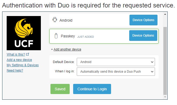Expand the Default Device dropdown
Viewport: 177px width, 105px height.
(x=116, y=62)
